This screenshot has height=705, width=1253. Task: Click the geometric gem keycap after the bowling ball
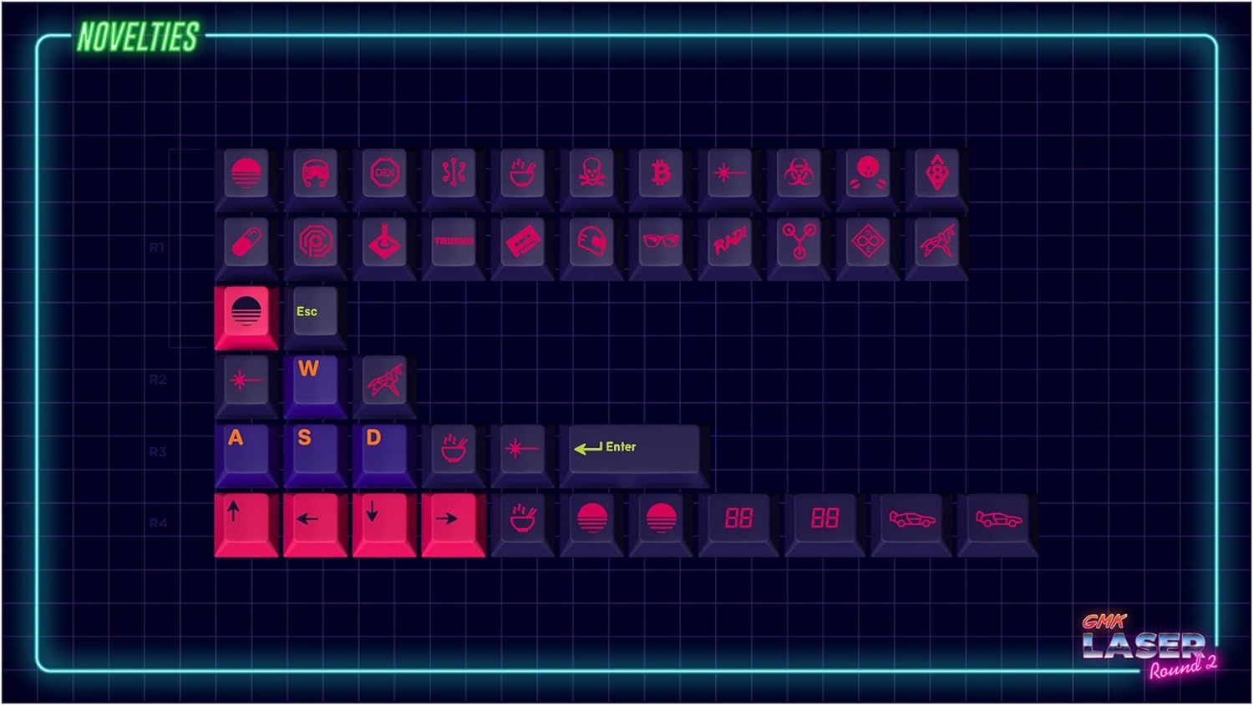click(936, 179)
